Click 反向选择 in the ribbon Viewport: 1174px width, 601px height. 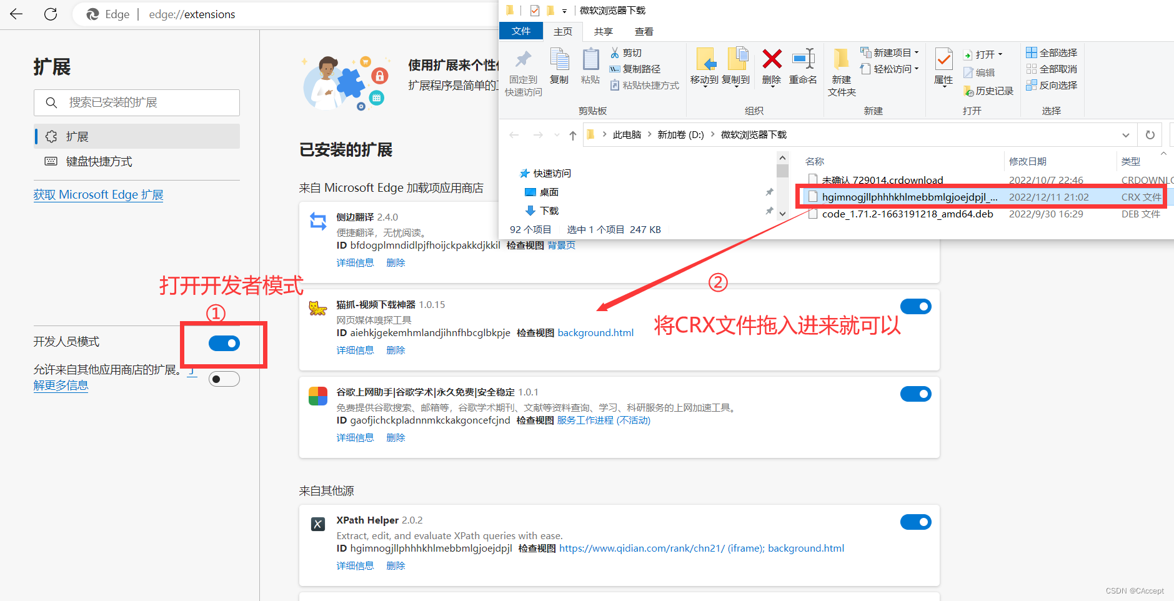tap(1052, 85)
